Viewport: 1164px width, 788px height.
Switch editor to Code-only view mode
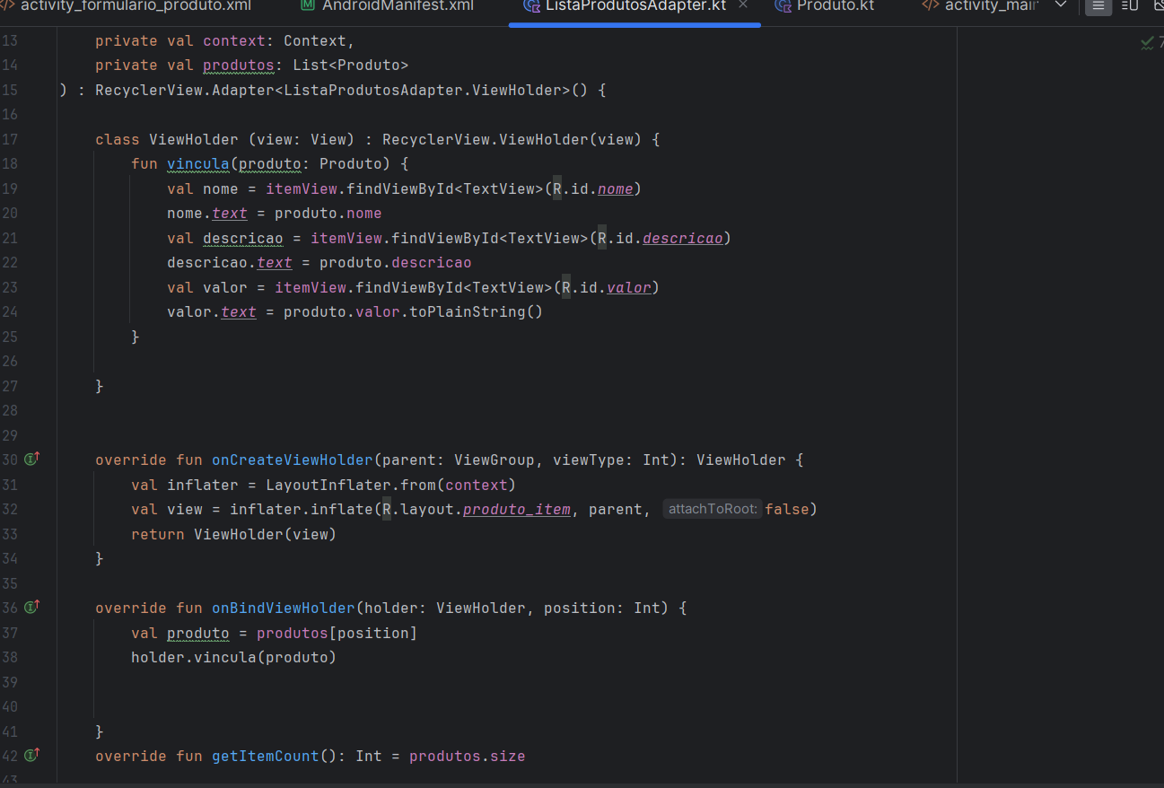coord(1098,5)
